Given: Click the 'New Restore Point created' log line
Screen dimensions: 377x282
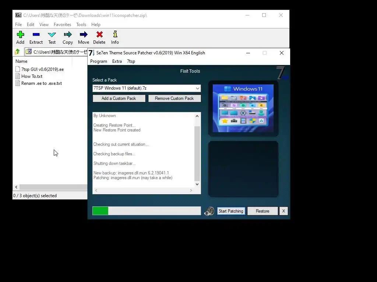Looking at the screenshot, I should click(x=117, y=130).
